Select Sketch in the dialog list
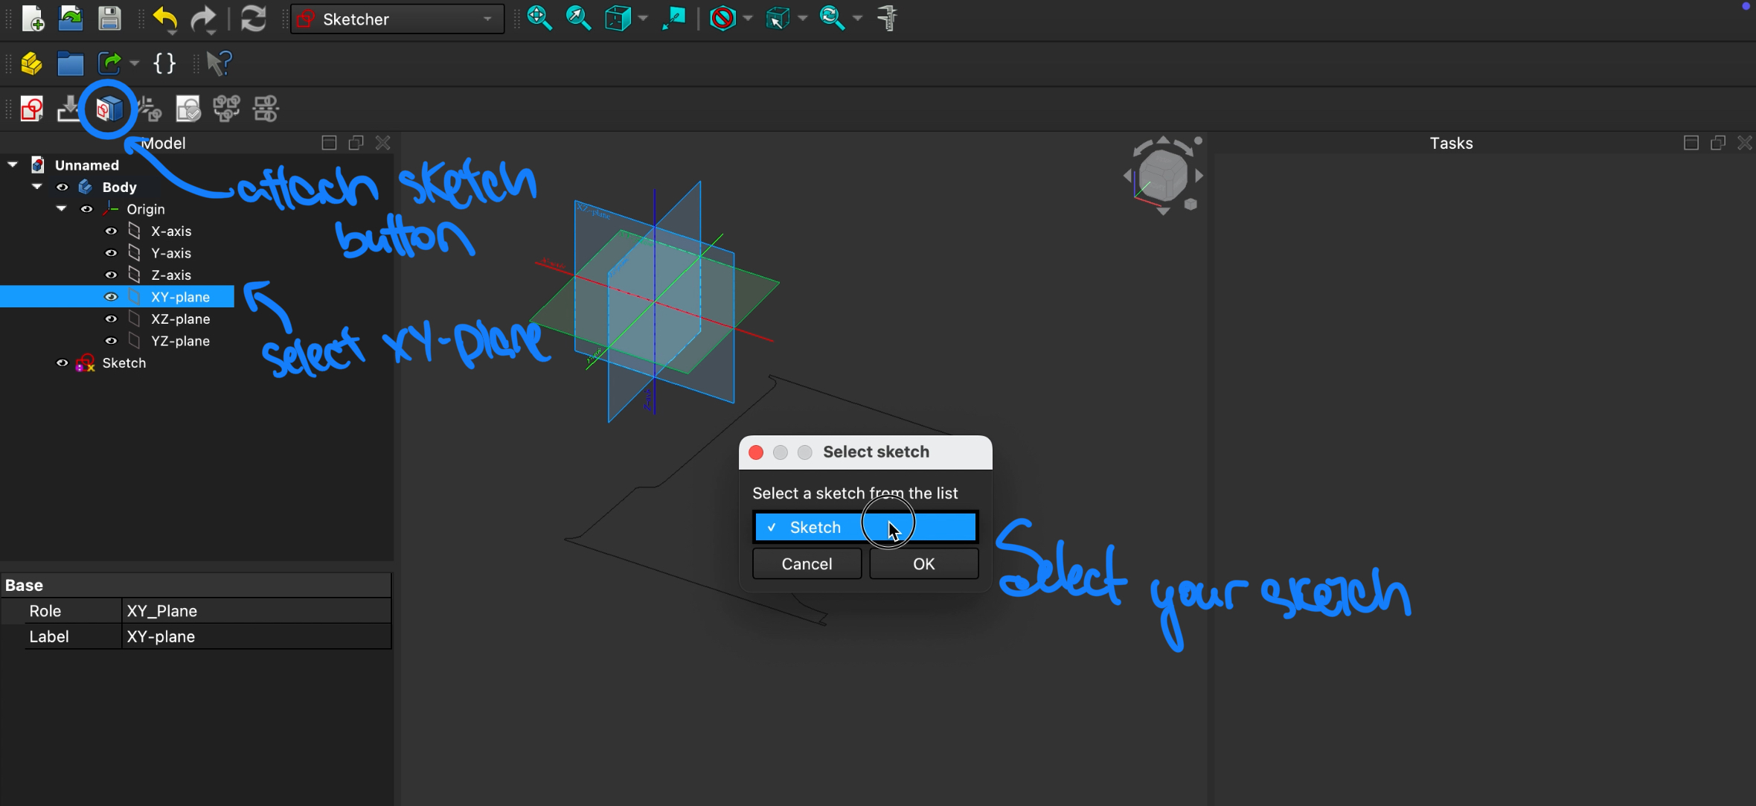 tap(815, 528)
